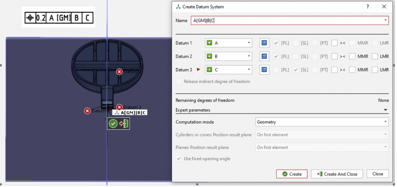Enable MMR checkbox for Datum 2
The image size is (397, 187).
[x=352, y=56]
